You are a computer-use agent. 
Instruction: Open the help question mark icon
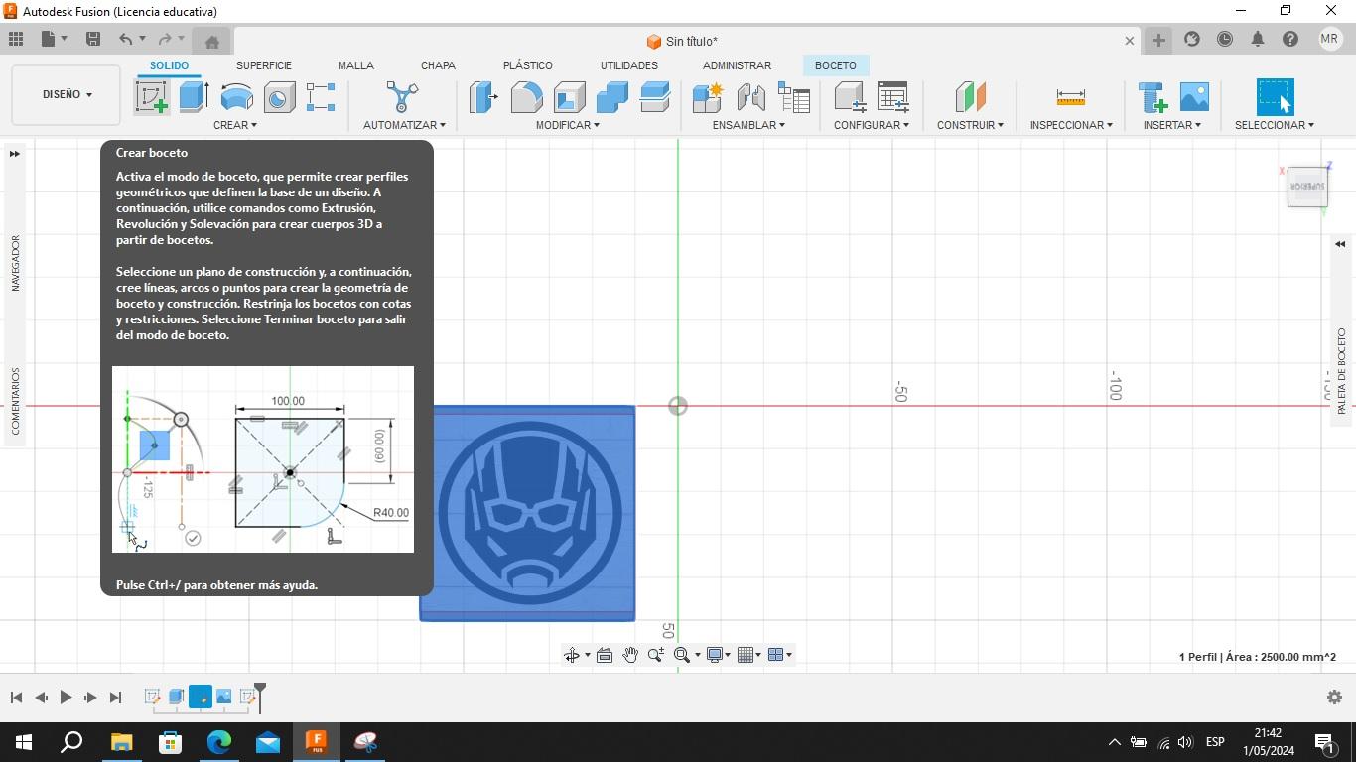tap(1289, 39)
